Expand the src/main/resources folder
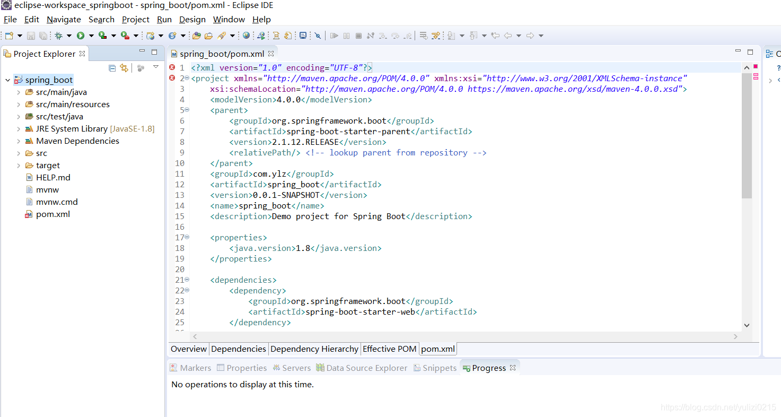Image resolution: width=781 pixels, height=417 pixels. [19, 105]
